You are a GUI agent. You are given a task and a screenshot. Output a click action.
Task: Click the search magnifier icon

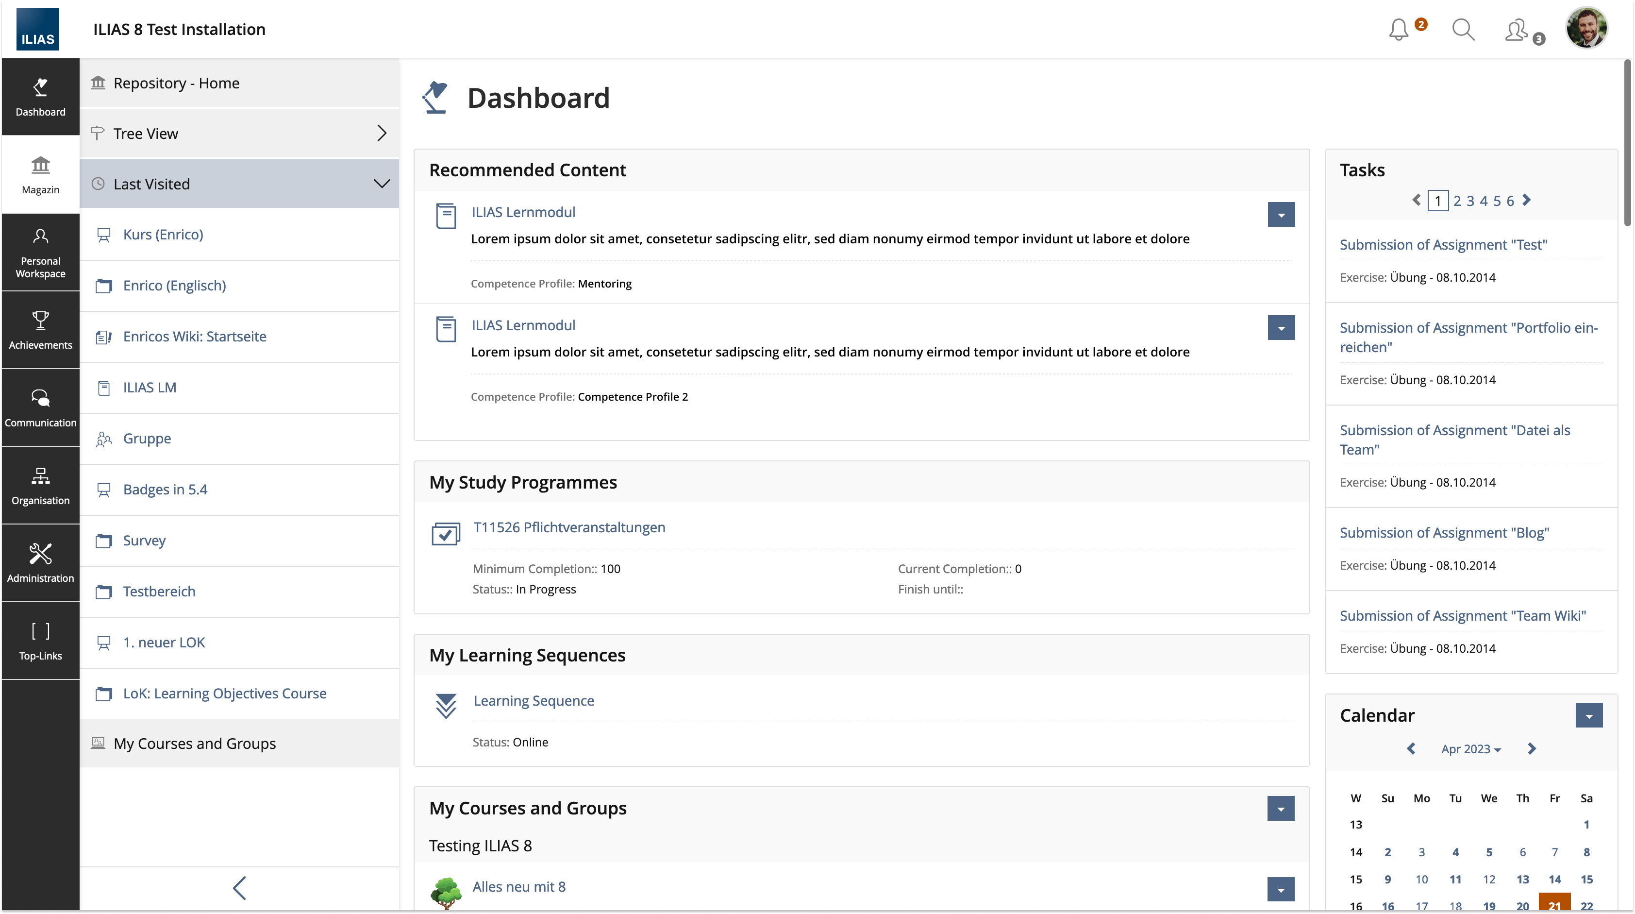point(1463,29)
